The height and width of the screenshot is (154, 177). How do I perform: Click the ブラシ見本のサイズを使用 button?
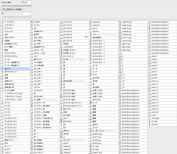pos(12,10)
